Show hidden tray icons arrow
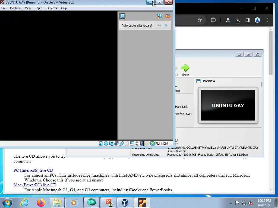Viewport: 278px width, 208px height. pyautogui.click(x=231, y=203)
